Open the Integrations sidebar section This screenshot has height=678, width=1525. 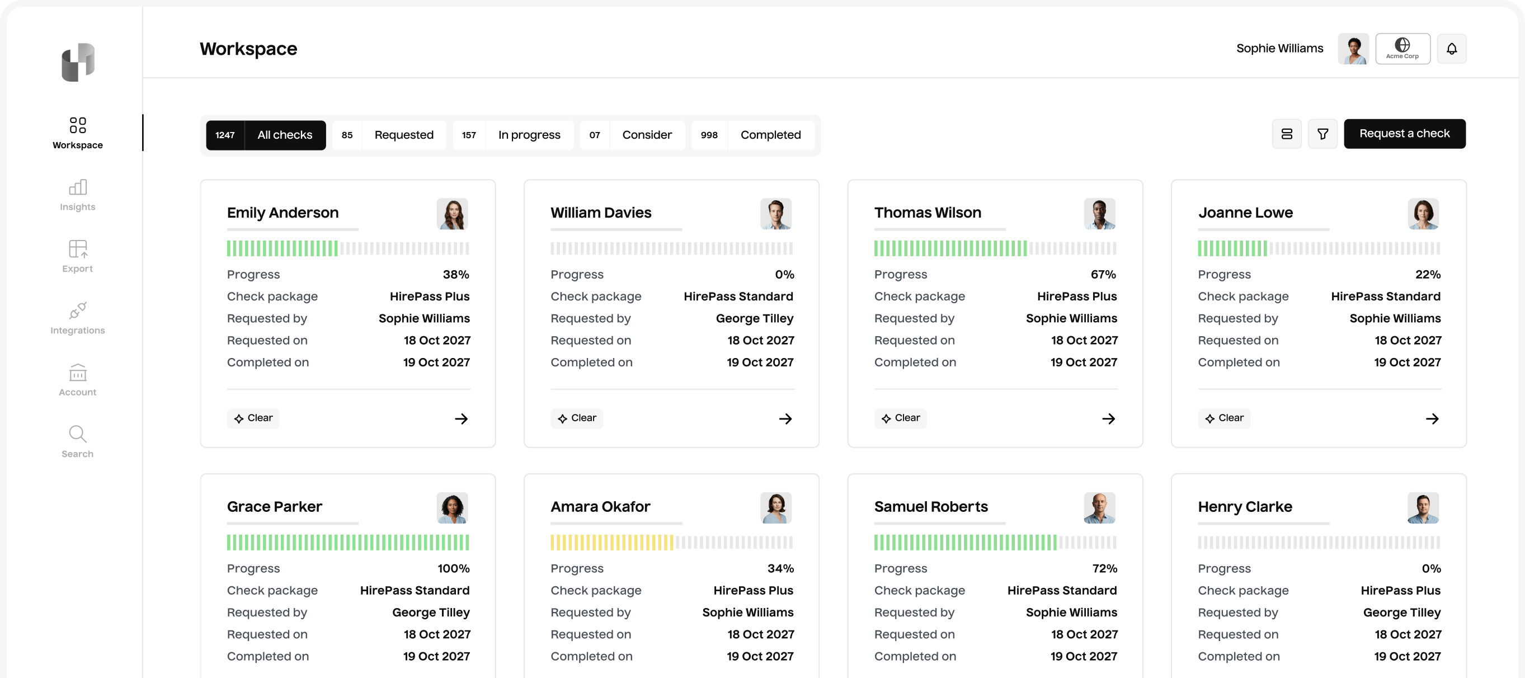click(x=78, y=318)
